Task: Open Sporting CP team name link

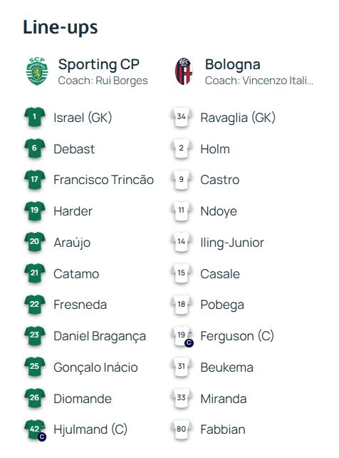Action: pyautogui.click(x=99, y=64)
